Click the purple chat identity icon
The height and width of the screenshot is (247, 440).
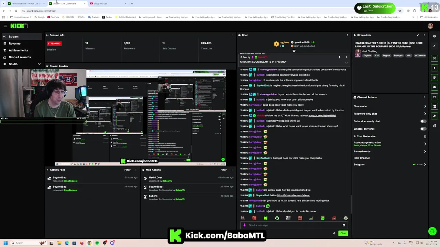(244, 225)
